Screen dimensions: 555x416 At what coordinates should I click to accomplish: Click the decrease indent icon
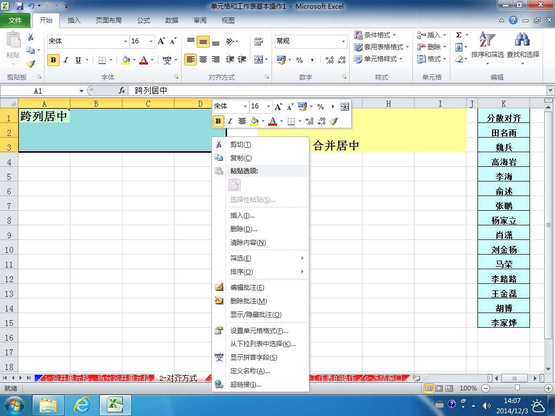point(230,60)
